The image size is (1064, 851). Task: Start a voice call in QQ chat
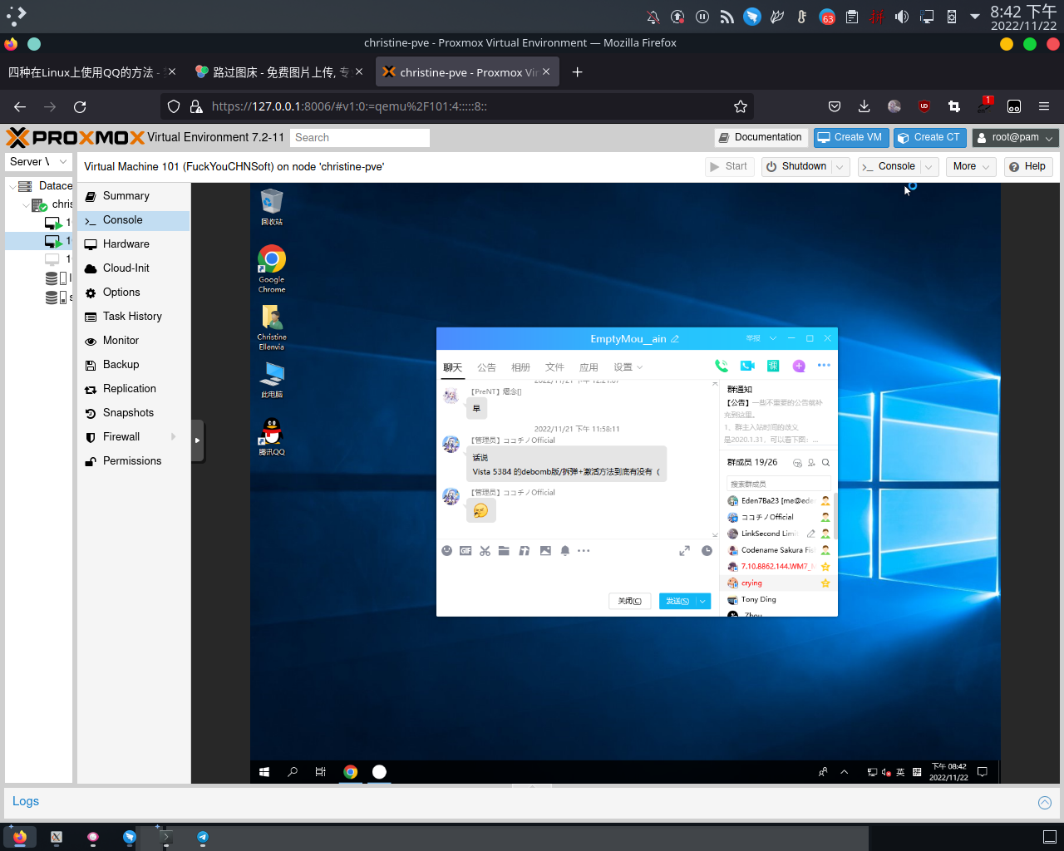click(722, 366)
